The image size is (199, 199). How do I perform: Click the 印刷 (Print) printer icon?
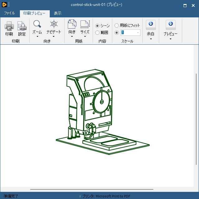[x=9, y=26]
